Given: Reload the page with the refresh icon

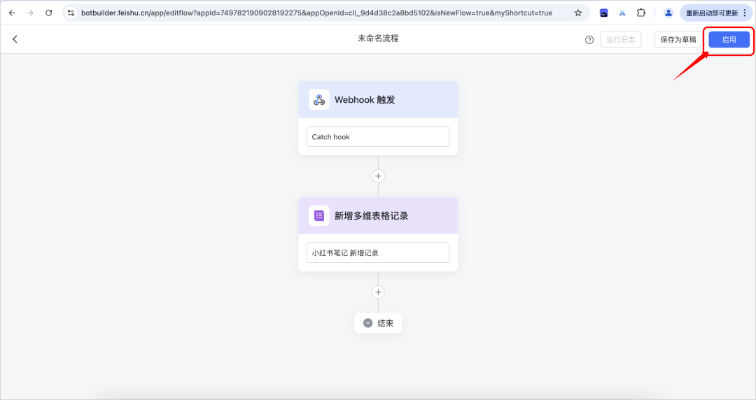Looking at the screenshot, I should coord(49,13).
